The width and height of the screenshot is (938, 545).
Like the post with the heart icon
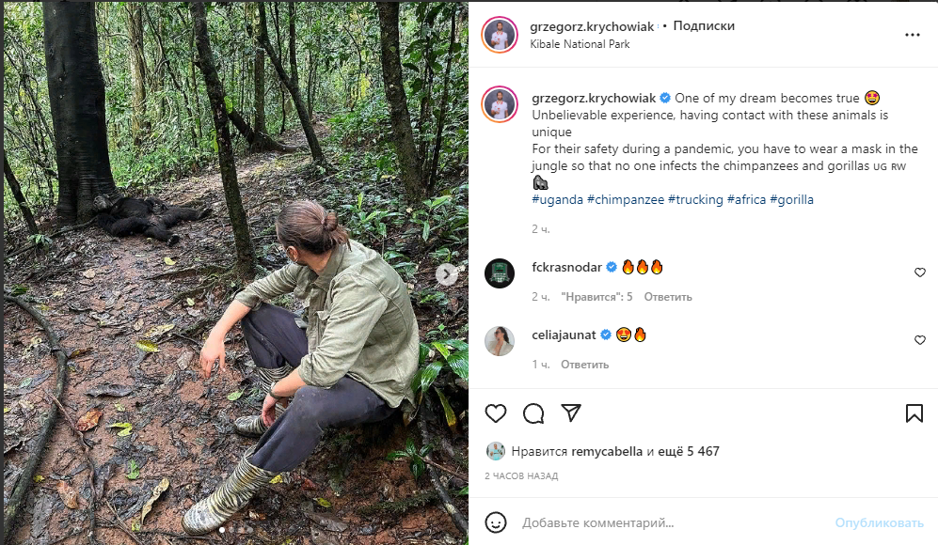pos(496,413)
